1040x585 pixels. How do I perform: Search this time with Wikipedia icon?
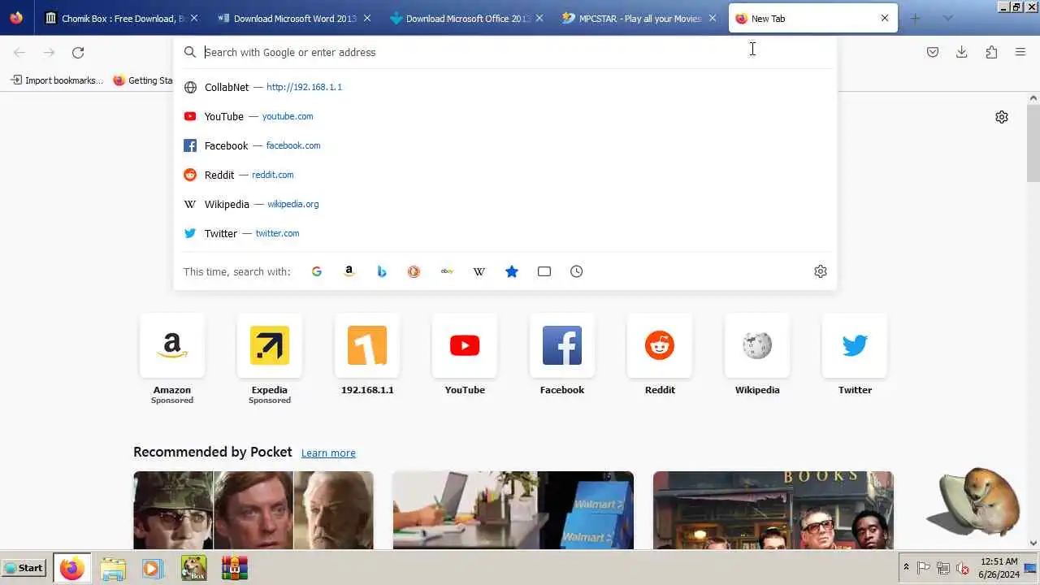(479, 271)
